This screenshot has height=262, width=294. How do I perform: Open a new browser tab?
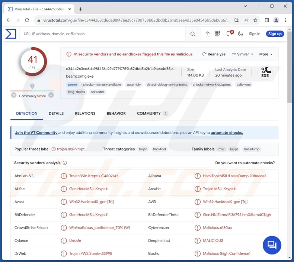click(80, 9)
